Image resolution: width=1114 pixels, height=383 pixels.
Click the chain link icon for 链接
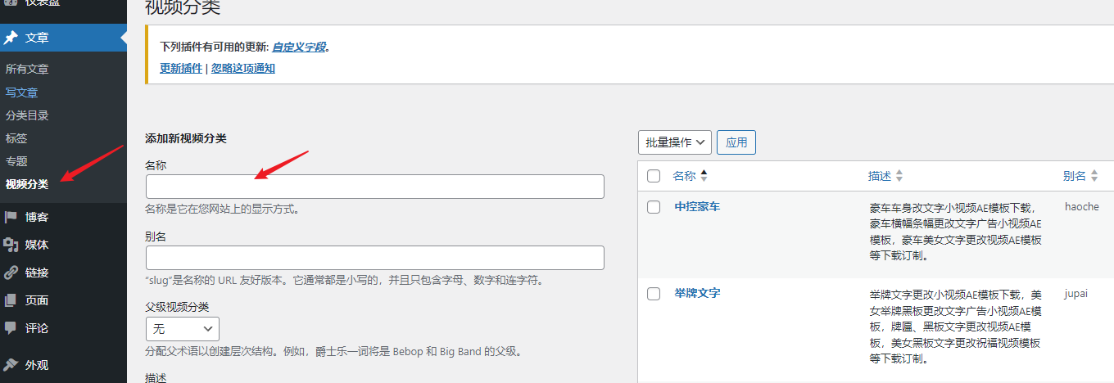tap(11, 273)
